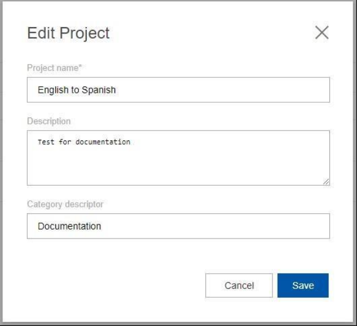Click the gray backdrop outside the dialog

pyautogui.click(x=354, y=176)
